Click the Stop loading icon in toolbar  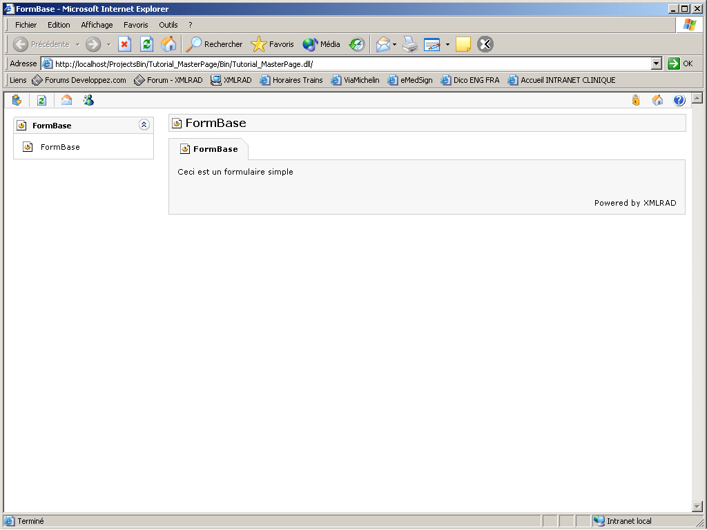point(124,44)
